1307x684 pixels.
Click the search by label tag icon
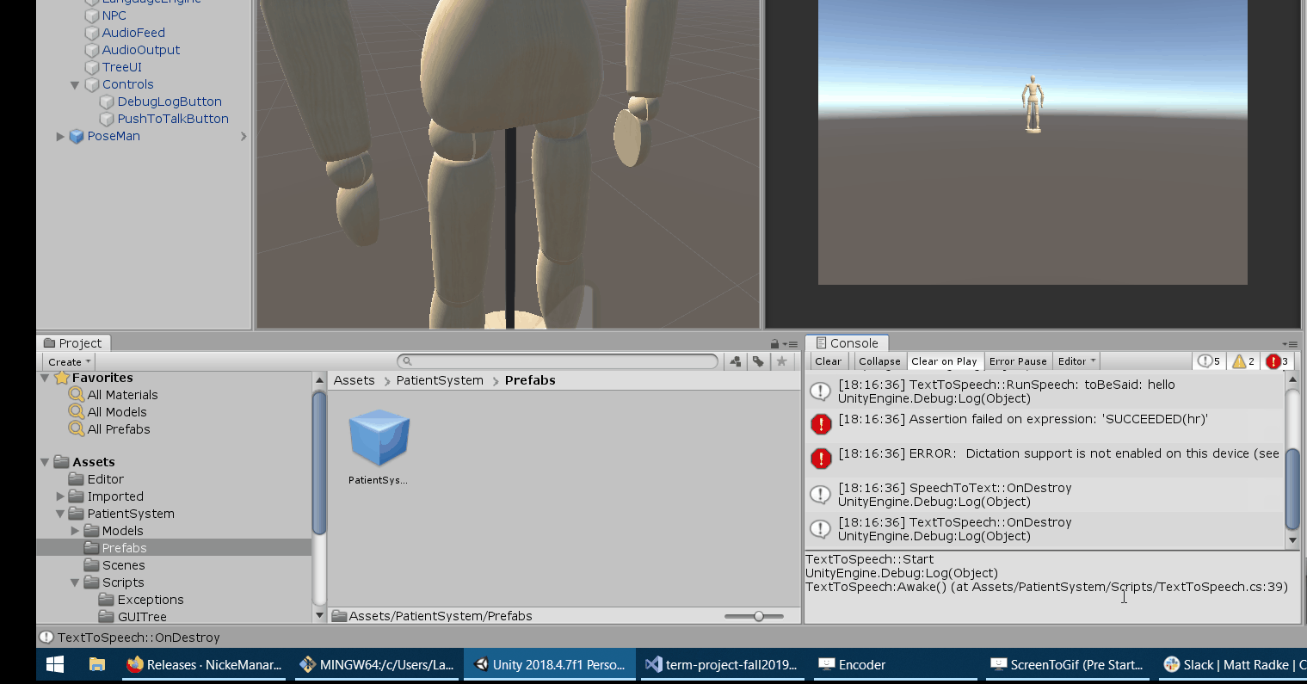coord(758,361)
